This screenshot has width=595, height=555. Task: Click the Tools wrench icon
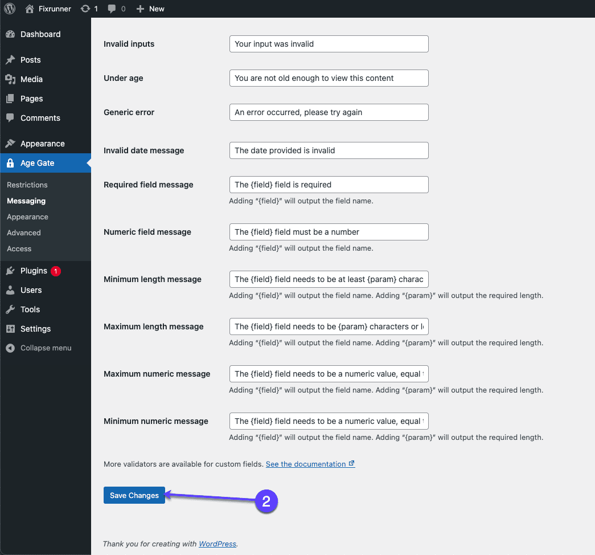click(x=10, y=309)
